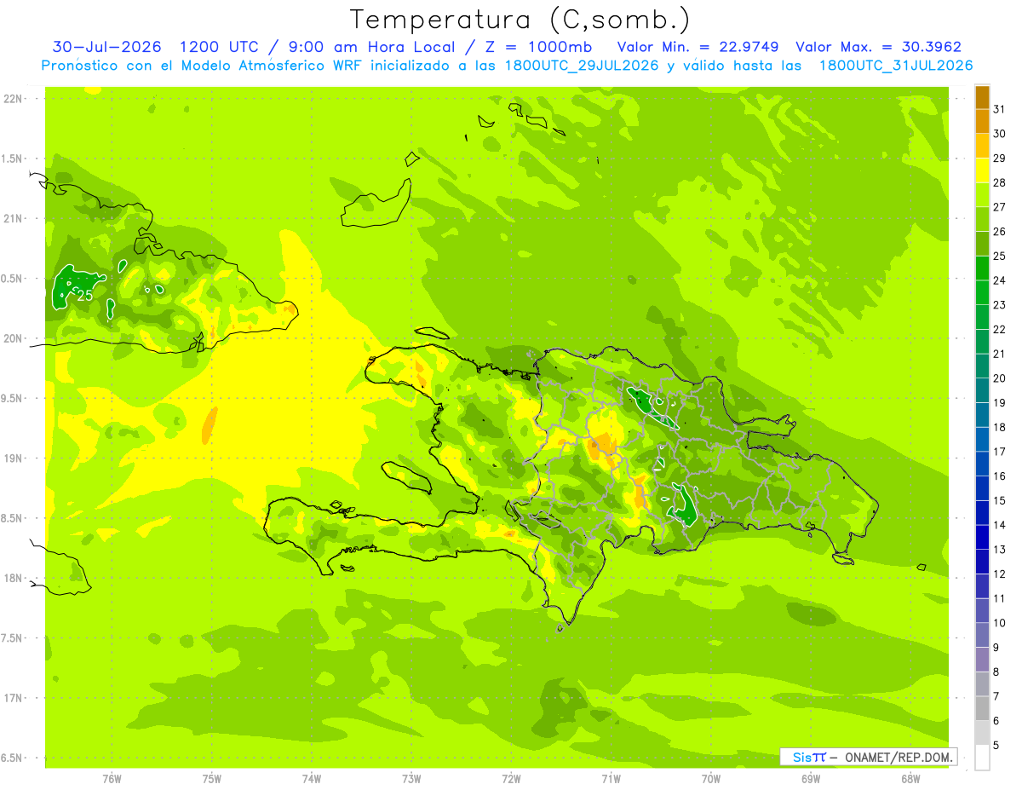Click the '11' color scale label
This screenshot has height=790, width=1022.
[1000, 599]
